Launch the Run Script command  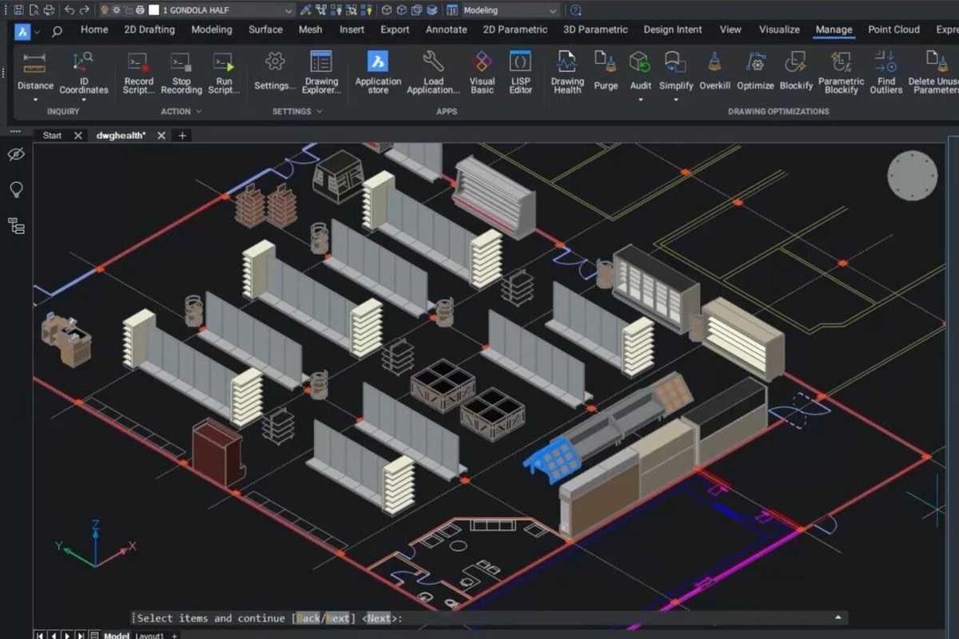point(224,73)
